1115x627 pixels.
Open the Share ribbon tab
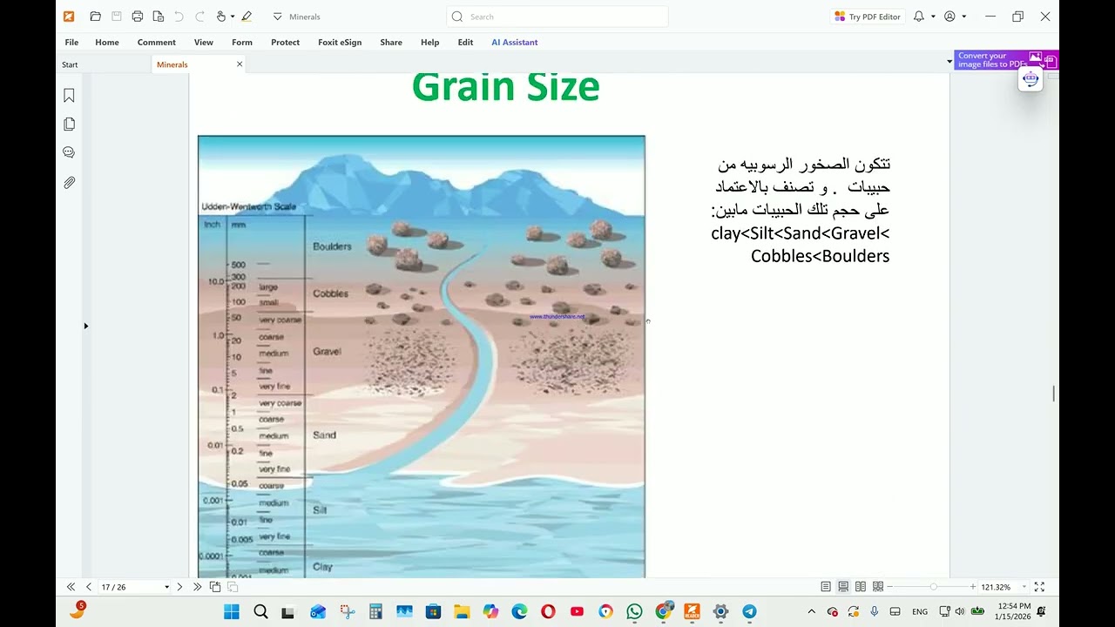[x=391, y=42]
